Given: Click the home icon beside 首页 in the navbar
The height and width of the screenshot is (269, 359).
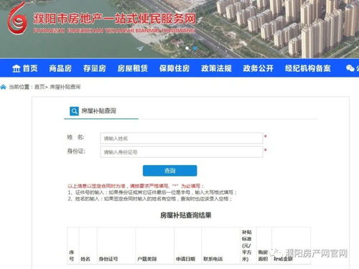Looking at the screenshot, I should [17, 69].
